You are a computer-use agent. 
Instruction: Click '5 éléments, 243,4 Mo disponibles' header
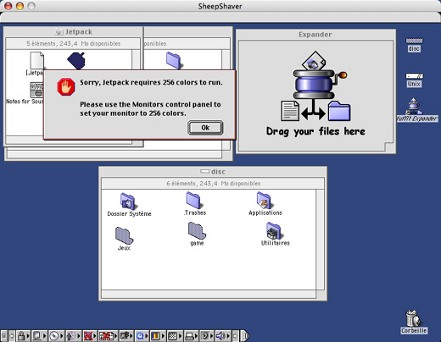[74, 43]
